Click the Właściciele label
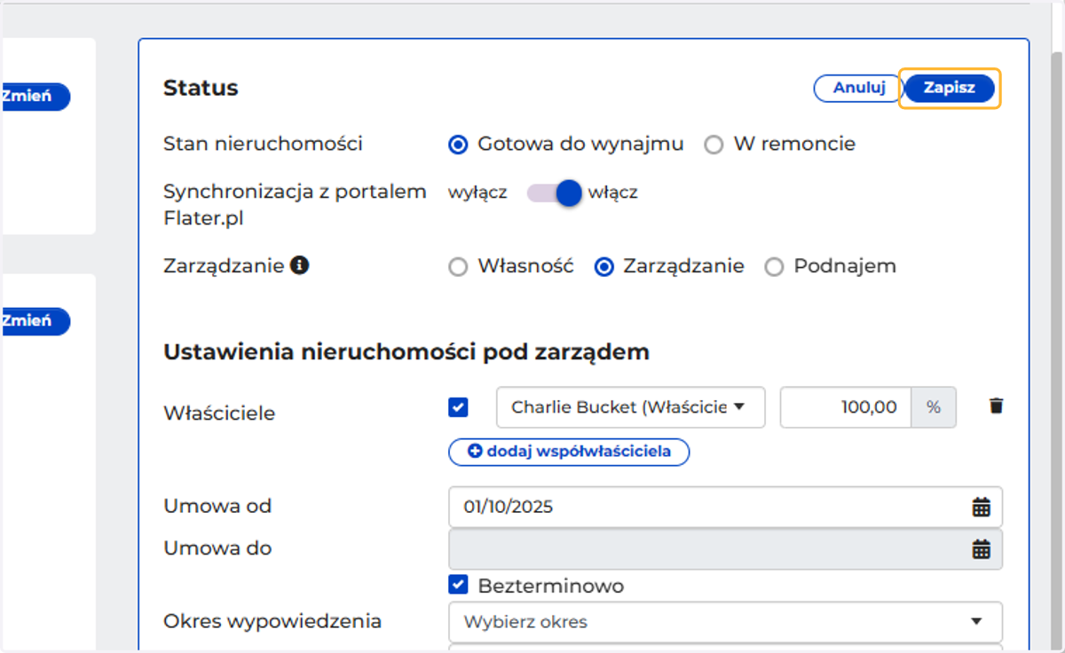The height and width of the screenshot is (653, 1065). 219,413
